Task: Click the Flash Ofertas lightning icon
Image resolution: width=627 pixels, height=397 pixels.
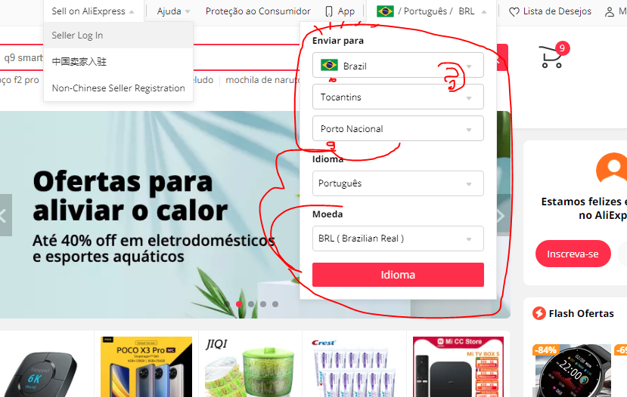Action: [539, 313]
